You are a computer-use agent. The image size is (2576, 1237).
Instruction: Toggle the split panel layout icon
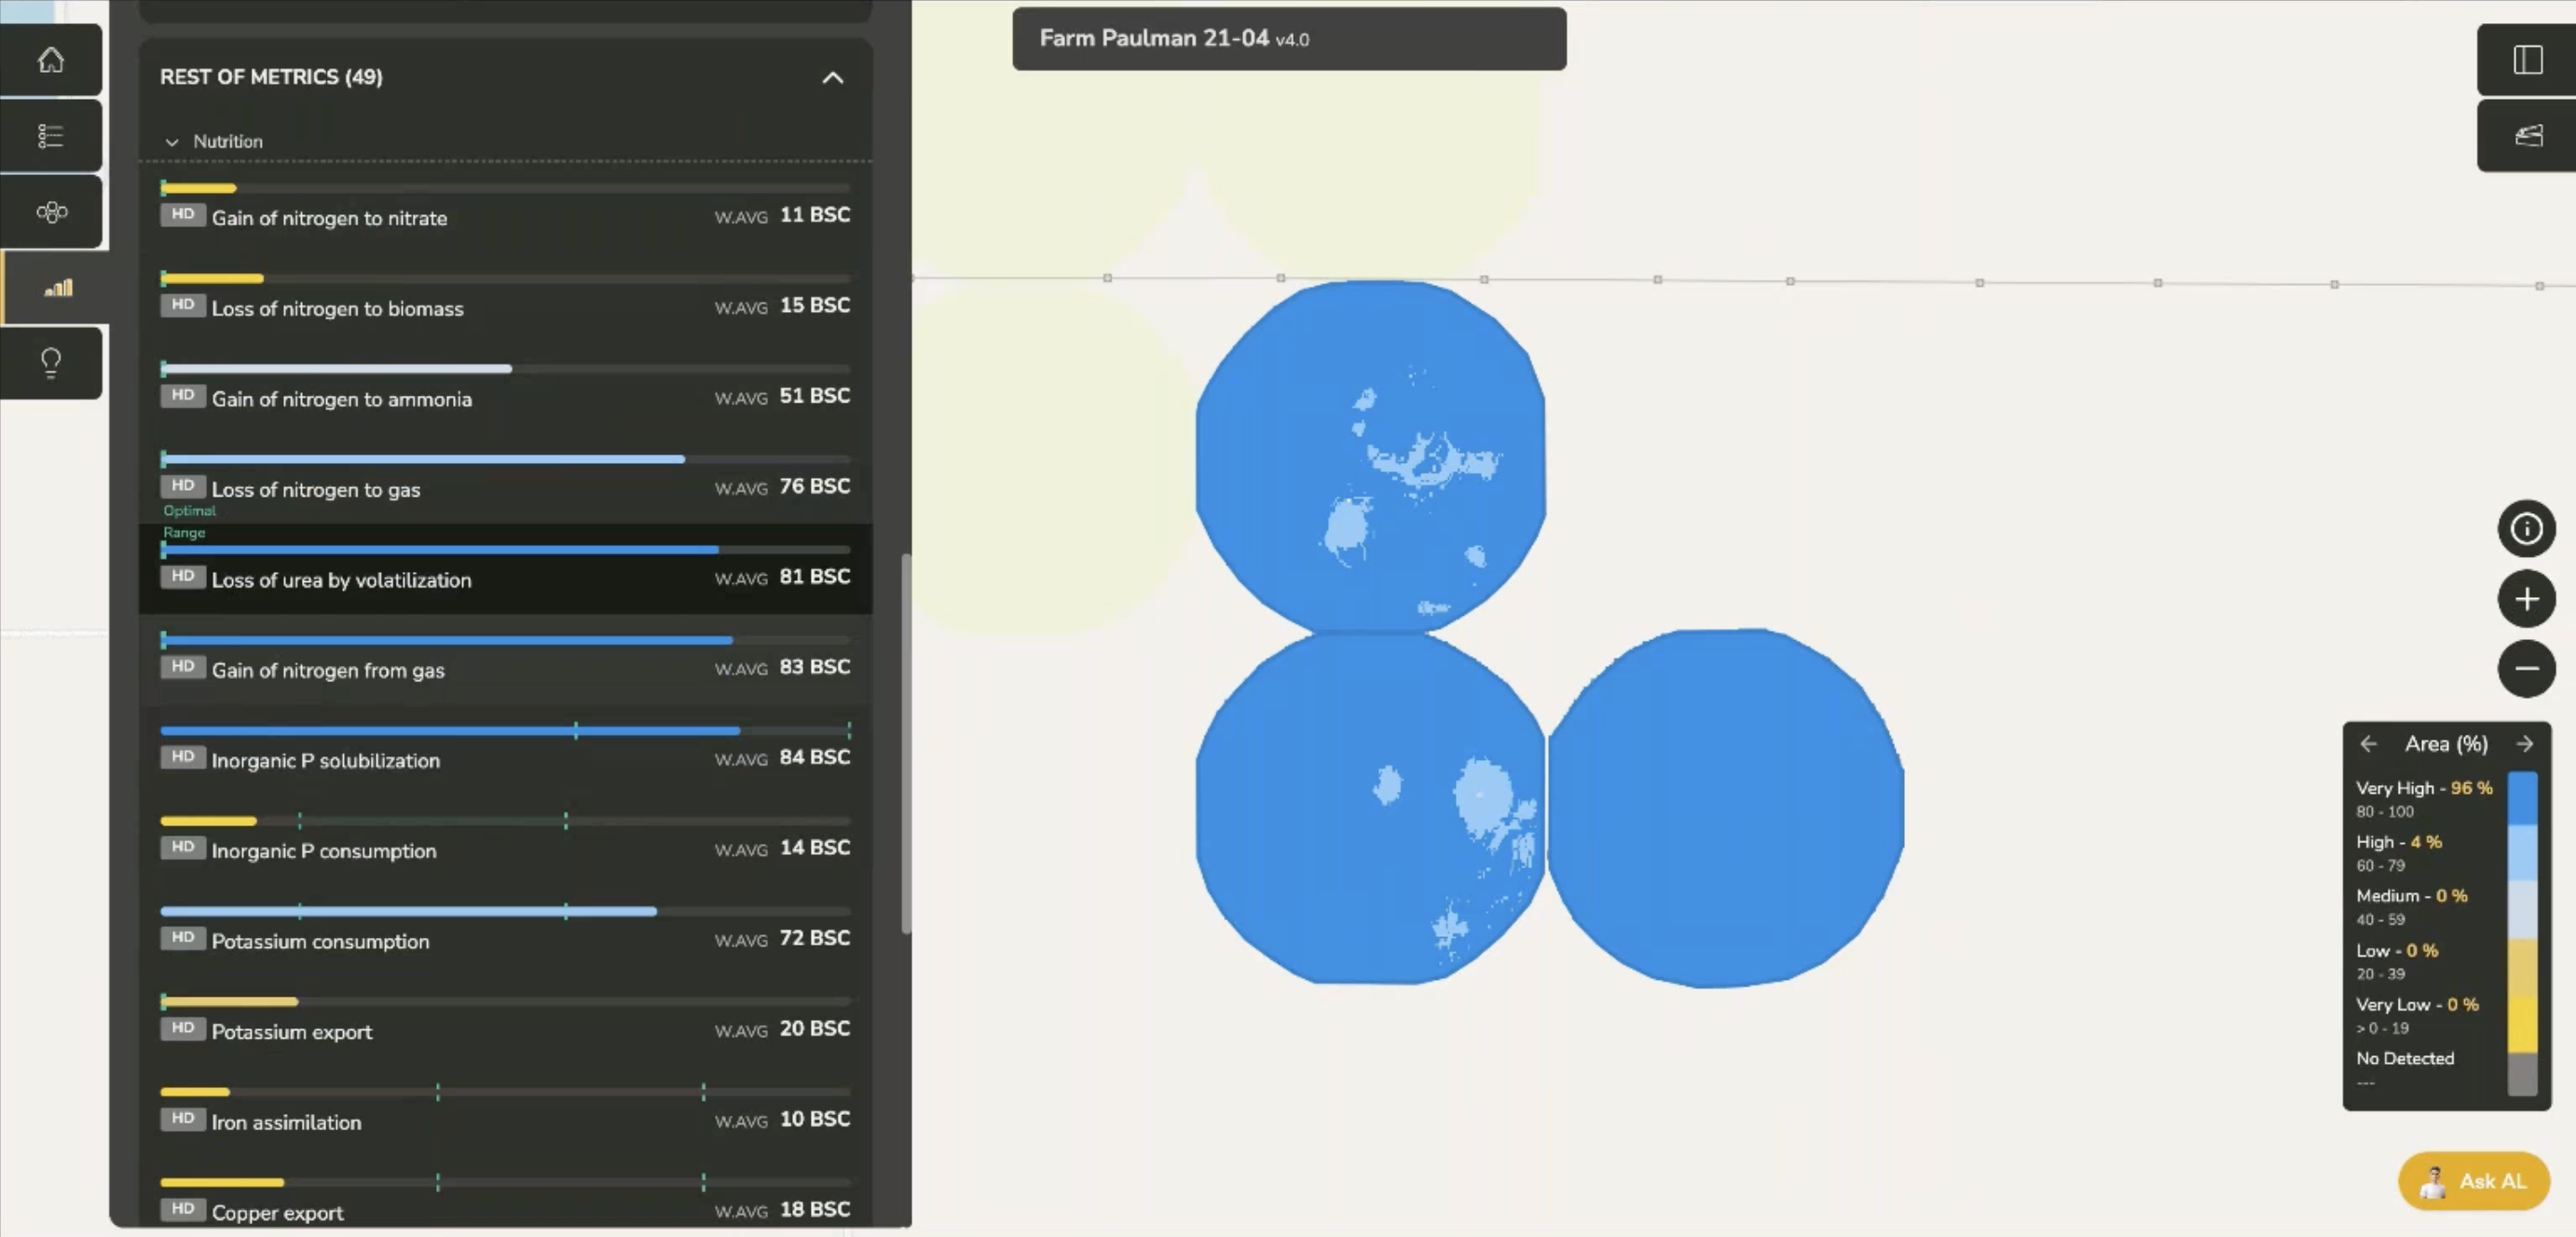(2527, 60)
